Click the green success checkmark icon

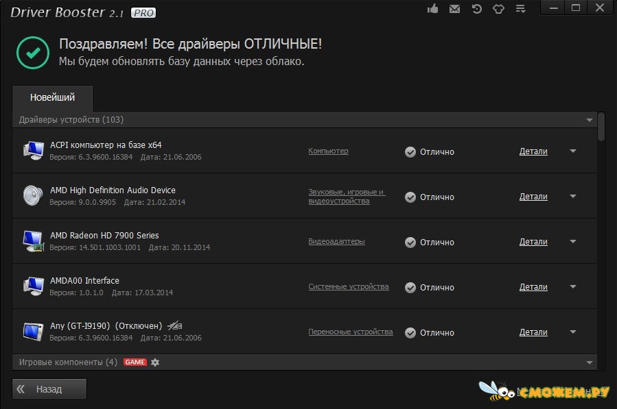(33, 53)
